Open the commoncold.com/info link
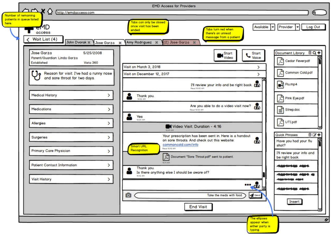Viewport: 333px width, 243px height. click(x=180, y=145)
